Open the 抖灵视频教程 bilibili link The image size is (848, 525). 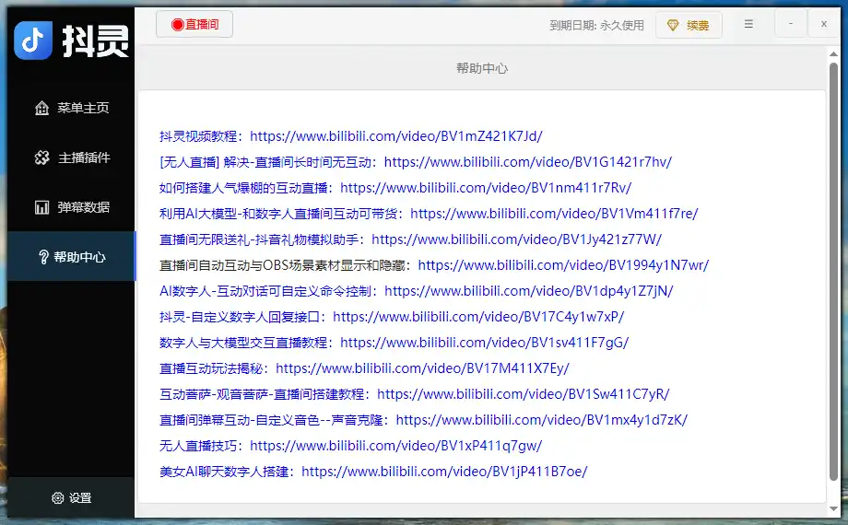[x=395, y=135]
